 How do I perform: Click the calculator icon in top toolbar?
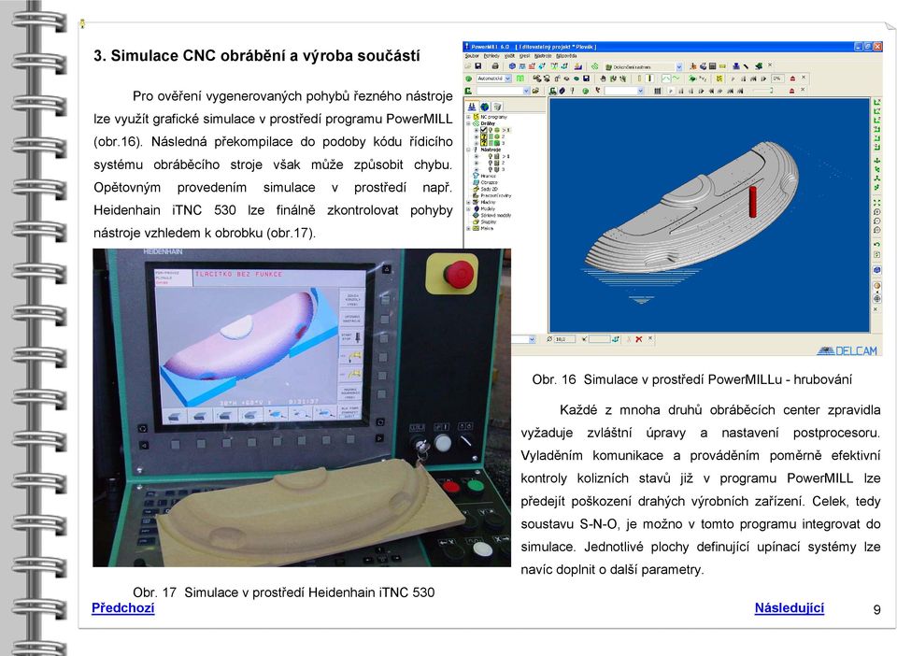click(712, 66)
